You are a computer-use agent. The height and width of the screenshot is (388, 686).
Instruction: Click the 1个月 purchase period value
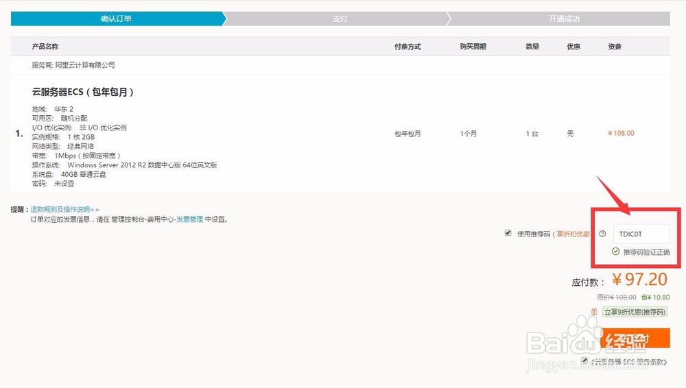coord(468,134)
